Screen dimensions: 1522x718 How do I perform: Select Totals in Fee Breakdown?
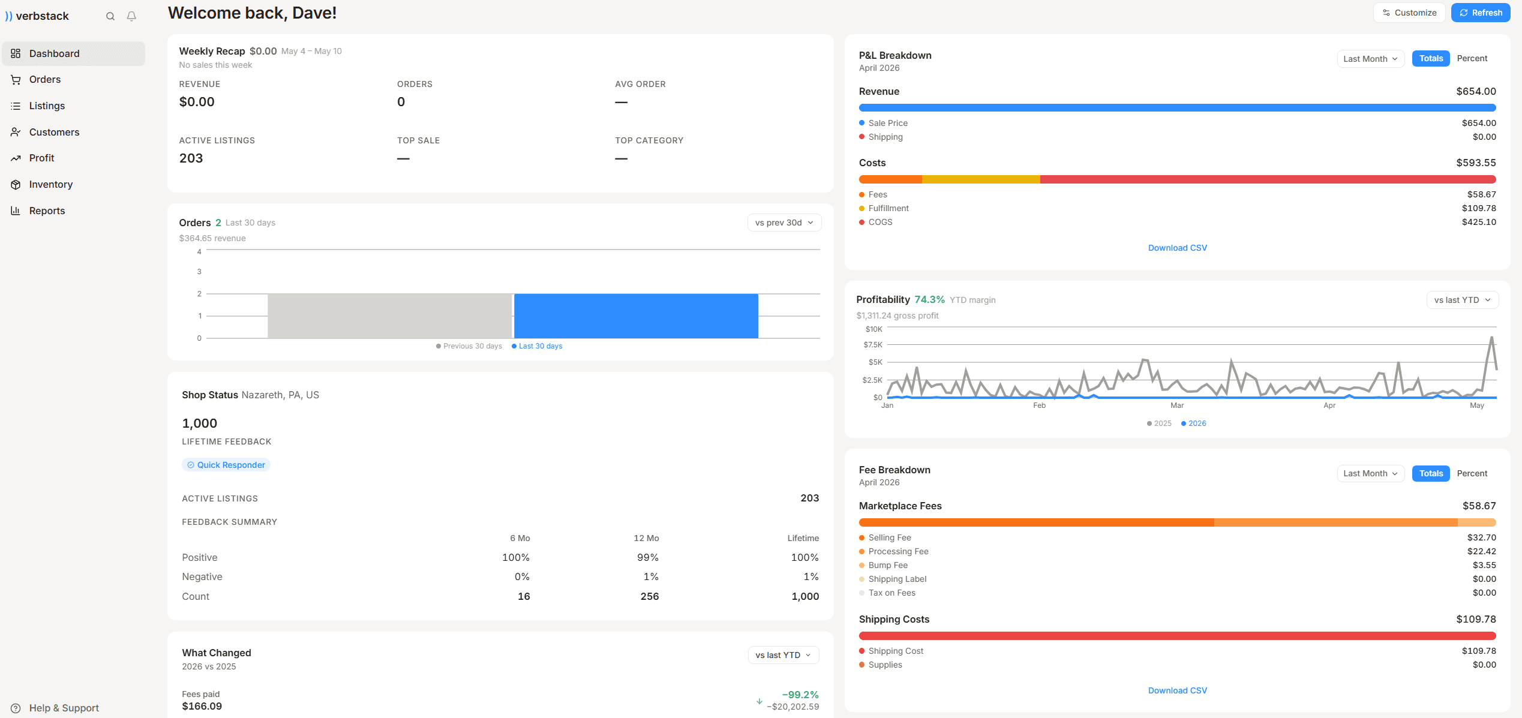coord(1431,473)
